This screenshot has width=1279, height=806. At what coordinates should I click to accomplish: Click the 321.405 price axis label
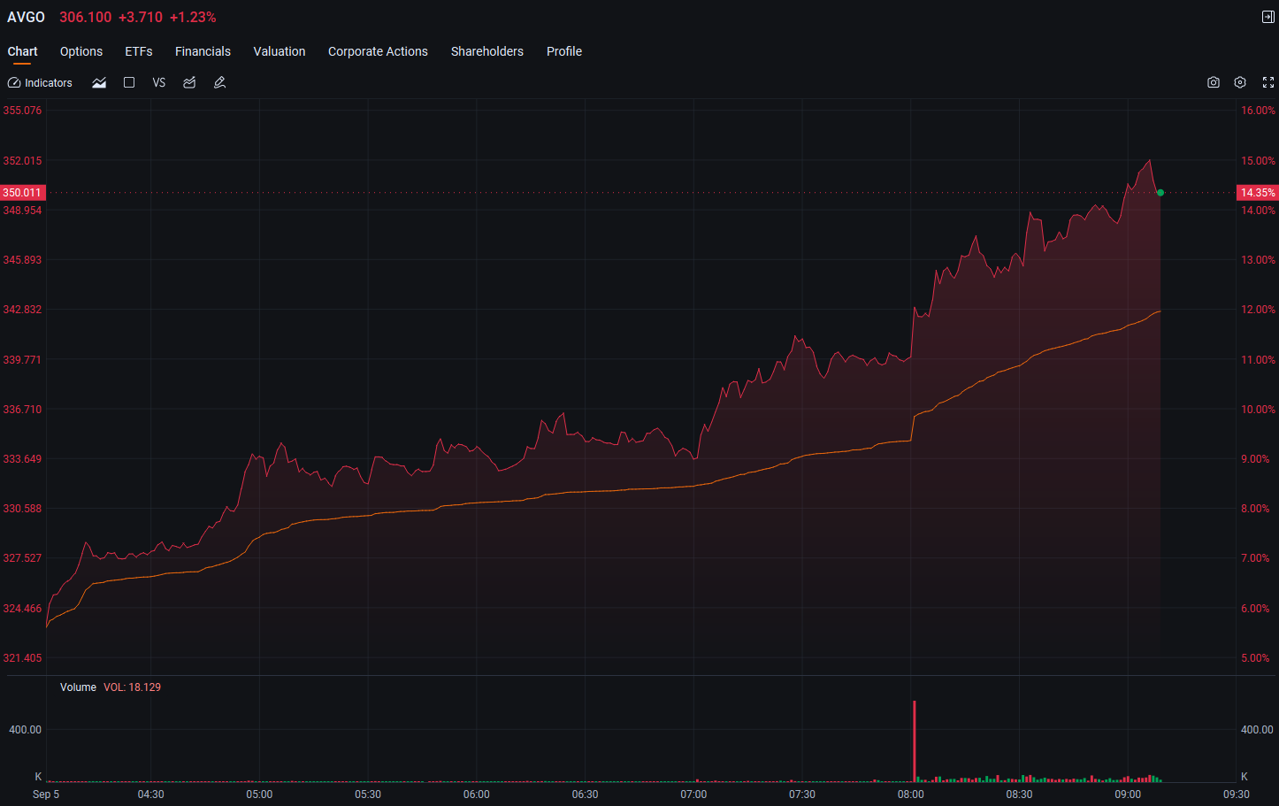click(22, 658)
